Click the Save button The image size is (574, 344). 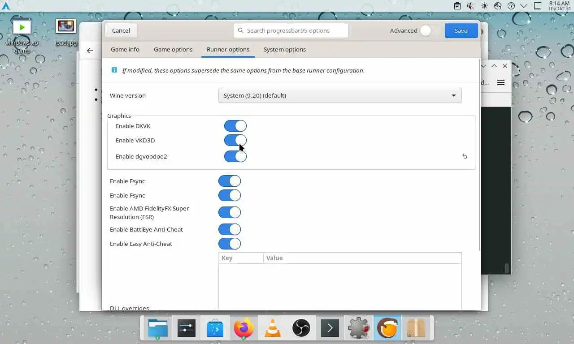(x=461, y=30)
